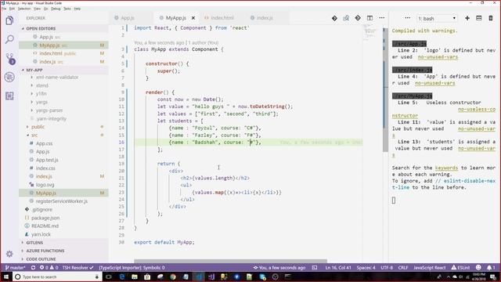The image size is (501, 282).
Task: Switch to the index.js editor tab
Action: 265,18
